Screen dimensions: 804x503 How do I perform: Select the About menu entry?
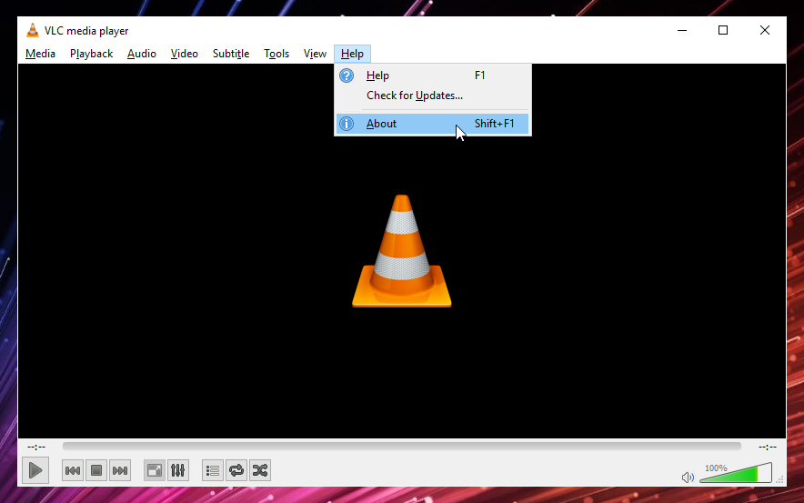[433, 124]
